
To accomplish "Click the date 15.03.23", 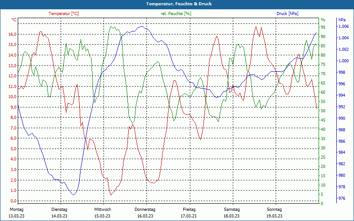I will click(102, 216).
